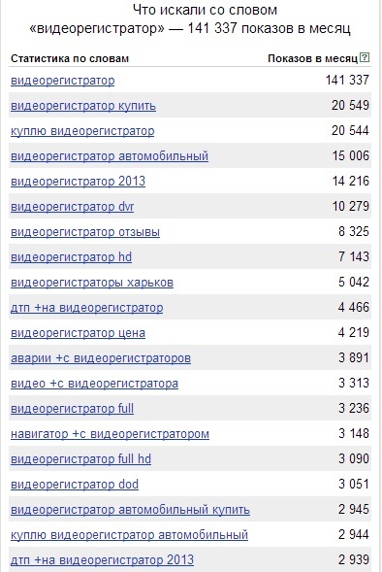Click the help question mark icon
The width and height of the screenshot is (382, 572).
coord(365,57)
